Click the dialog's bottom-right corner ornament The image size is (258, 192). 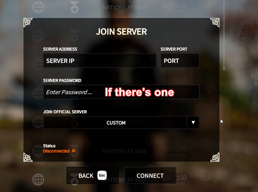(215, 157)
